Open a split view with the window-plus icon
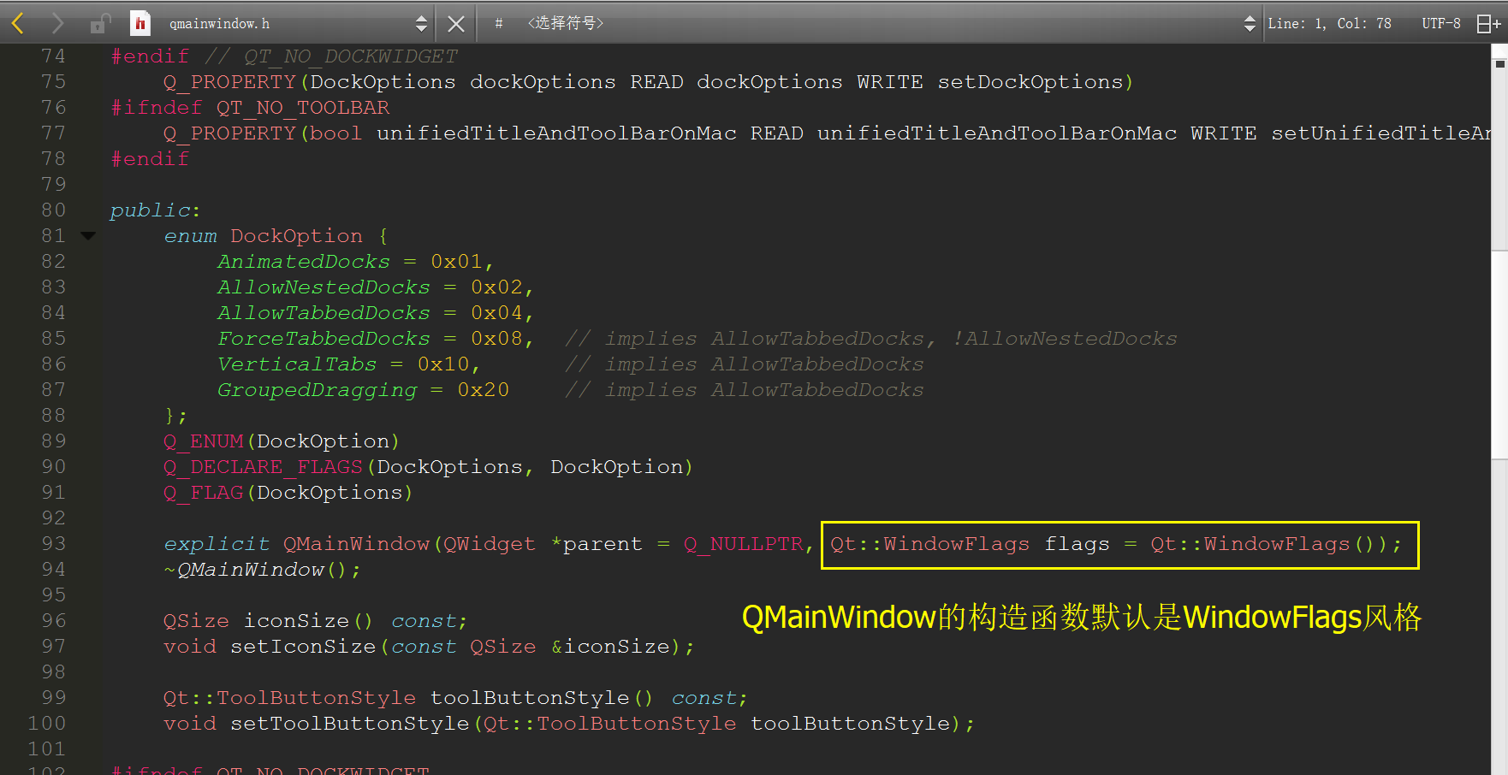Image resolution: width=1508 pixels, height=775 pixels. [1489, 23]
